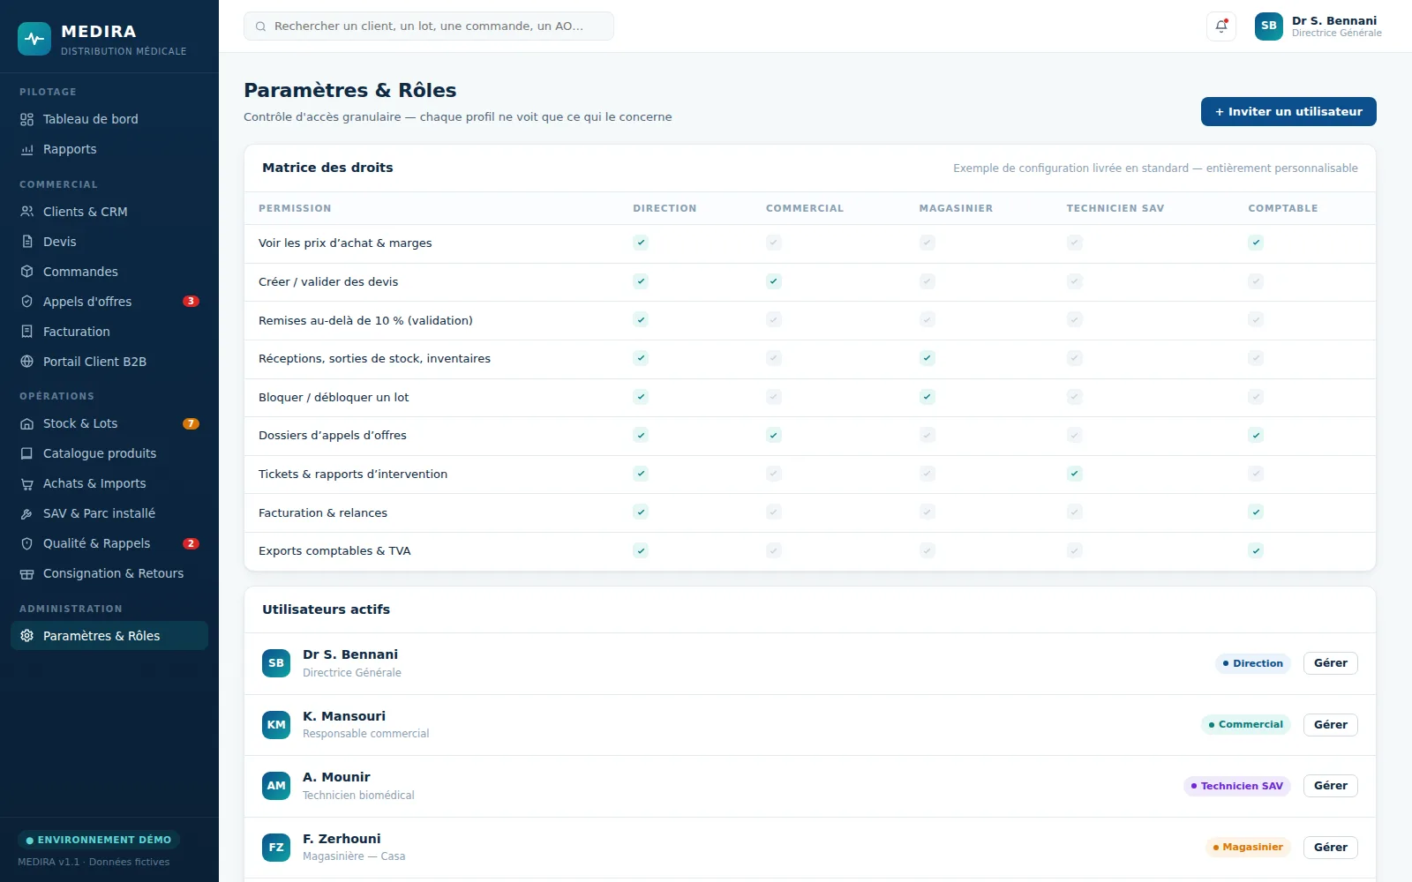Click the Tableau de bord grid icon
Viewport: 1412px width, 882px height.
click(27, 119)
